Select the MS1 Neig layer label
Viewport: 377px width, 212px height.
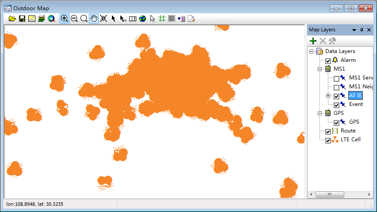[x=361, y=87]
